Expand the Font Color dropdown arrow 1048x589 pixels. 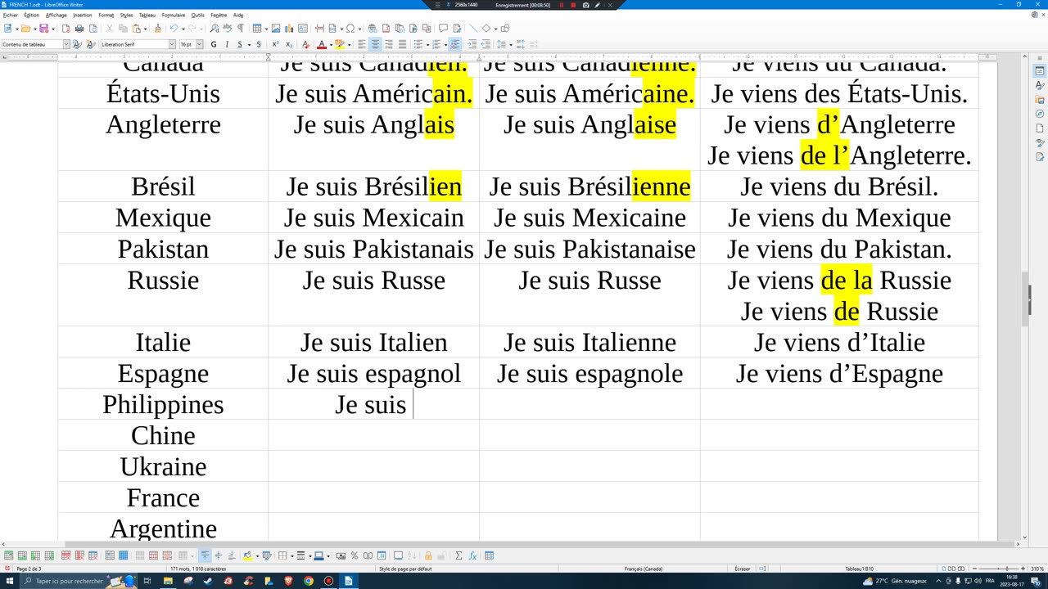330,44
